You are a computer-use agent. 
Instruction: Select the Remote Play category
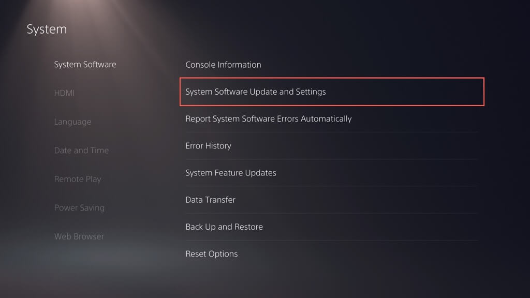78,179
